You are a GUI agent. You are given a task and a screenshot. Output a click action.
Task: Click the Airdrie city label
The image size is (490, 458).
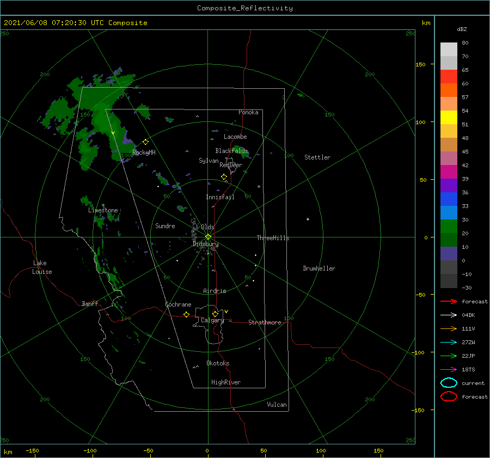(215, 291)
